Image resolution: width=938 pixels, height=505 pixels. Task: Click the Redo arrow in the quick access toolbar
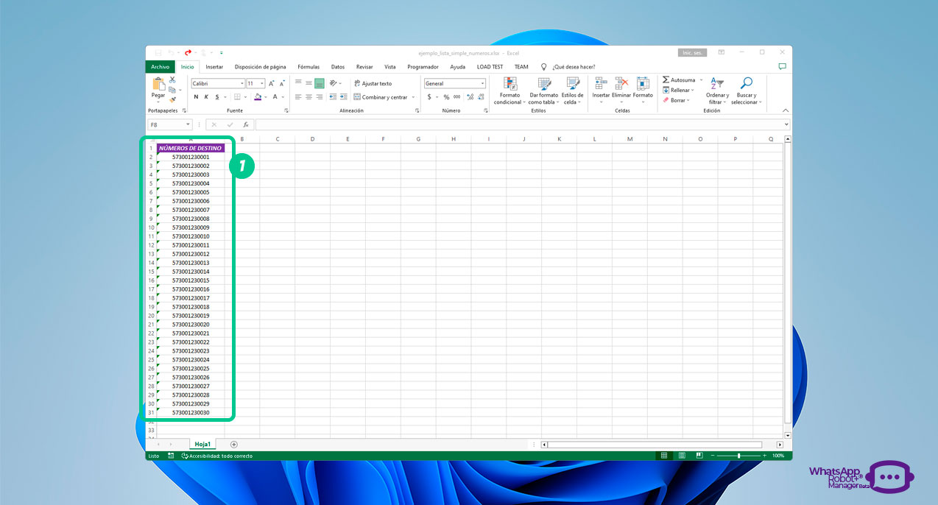click(x=188, y=52)
